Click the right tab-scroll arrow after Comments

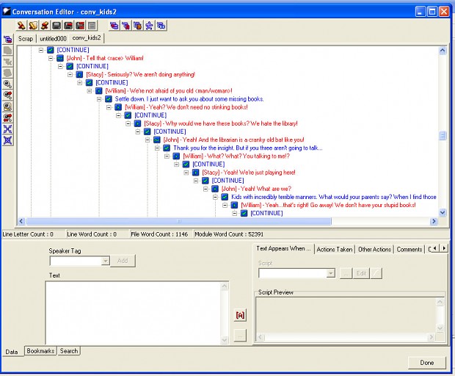tap(444, 248)
